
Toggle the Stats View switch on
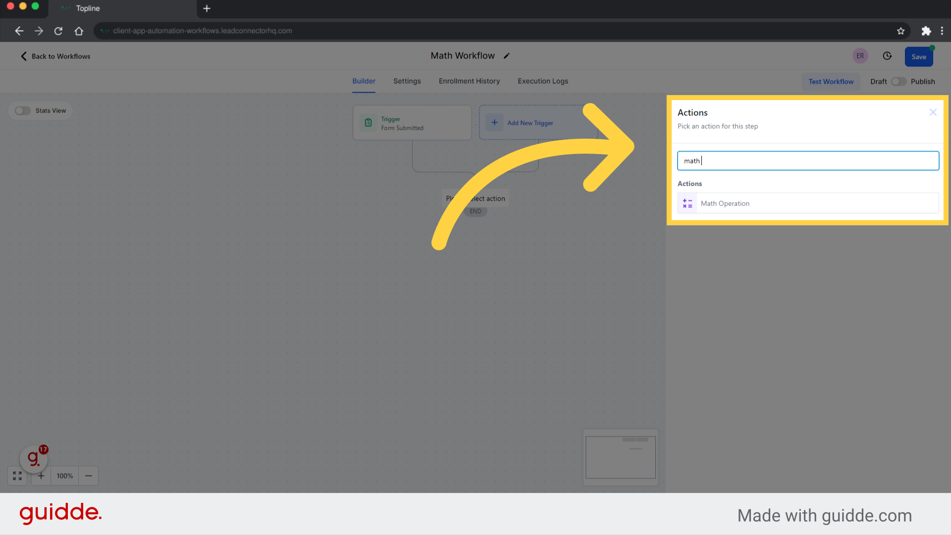click(23, 110)
